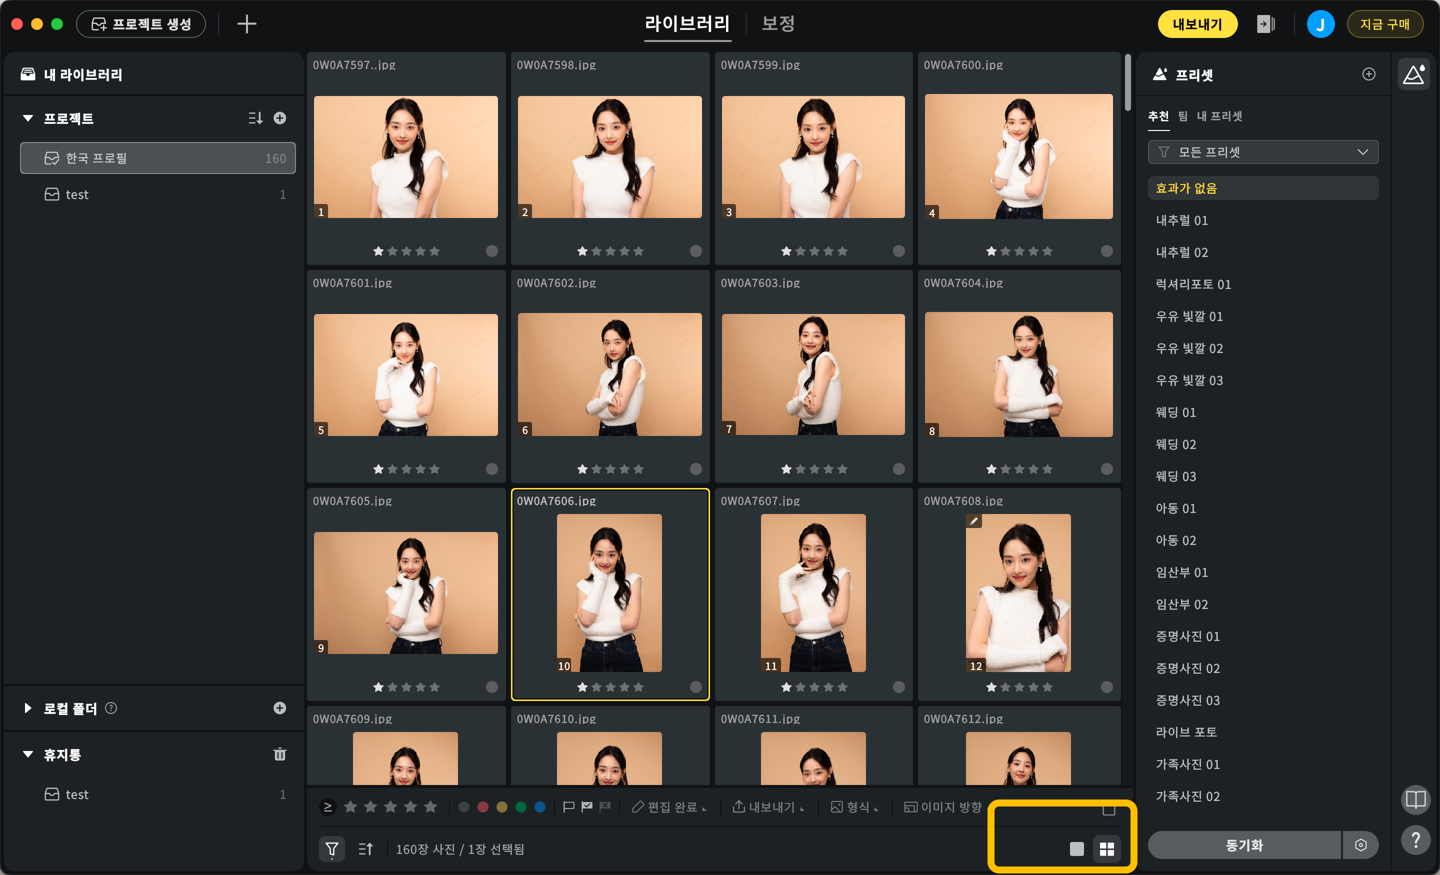
Task: Click the sort icon in the 프로젝트 header
Action: 255,118
